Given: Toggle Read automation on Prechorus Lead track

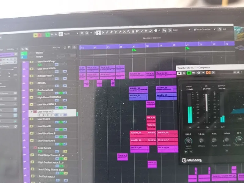Looking at the screenshot, I should coord(40,93).
